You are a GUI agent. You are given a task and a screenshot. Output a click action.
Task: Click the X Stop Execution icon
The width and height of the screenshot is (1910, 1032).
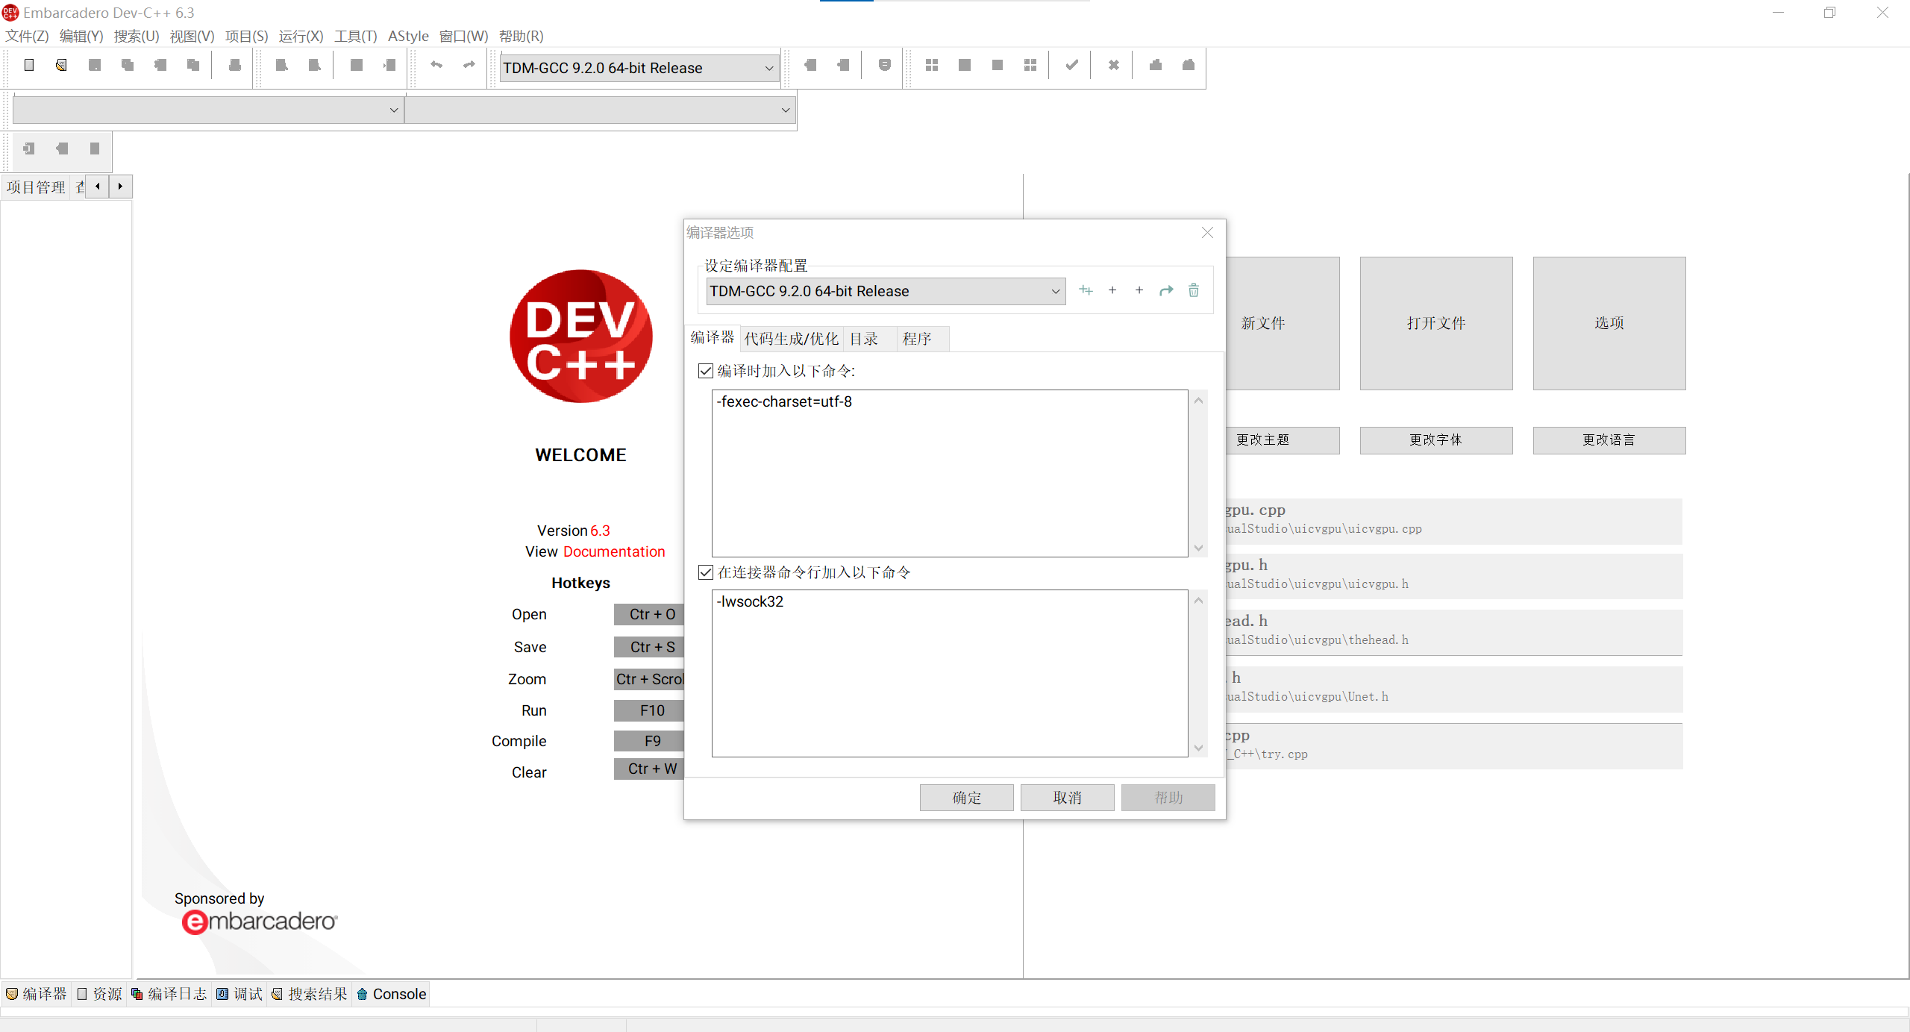pos(1114,65)
